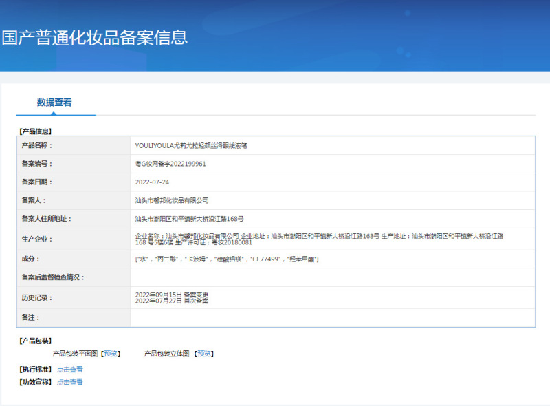Click the 【产品信息】 section heading
550x406 pixels.
[x=36, y=131]
